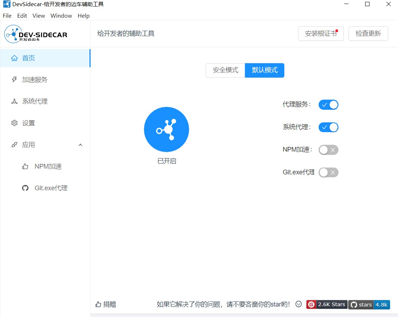This screenshot has height=317, width=398.
Task: Open 加速服务 page in sidebar
Action: tap(45, 80)
